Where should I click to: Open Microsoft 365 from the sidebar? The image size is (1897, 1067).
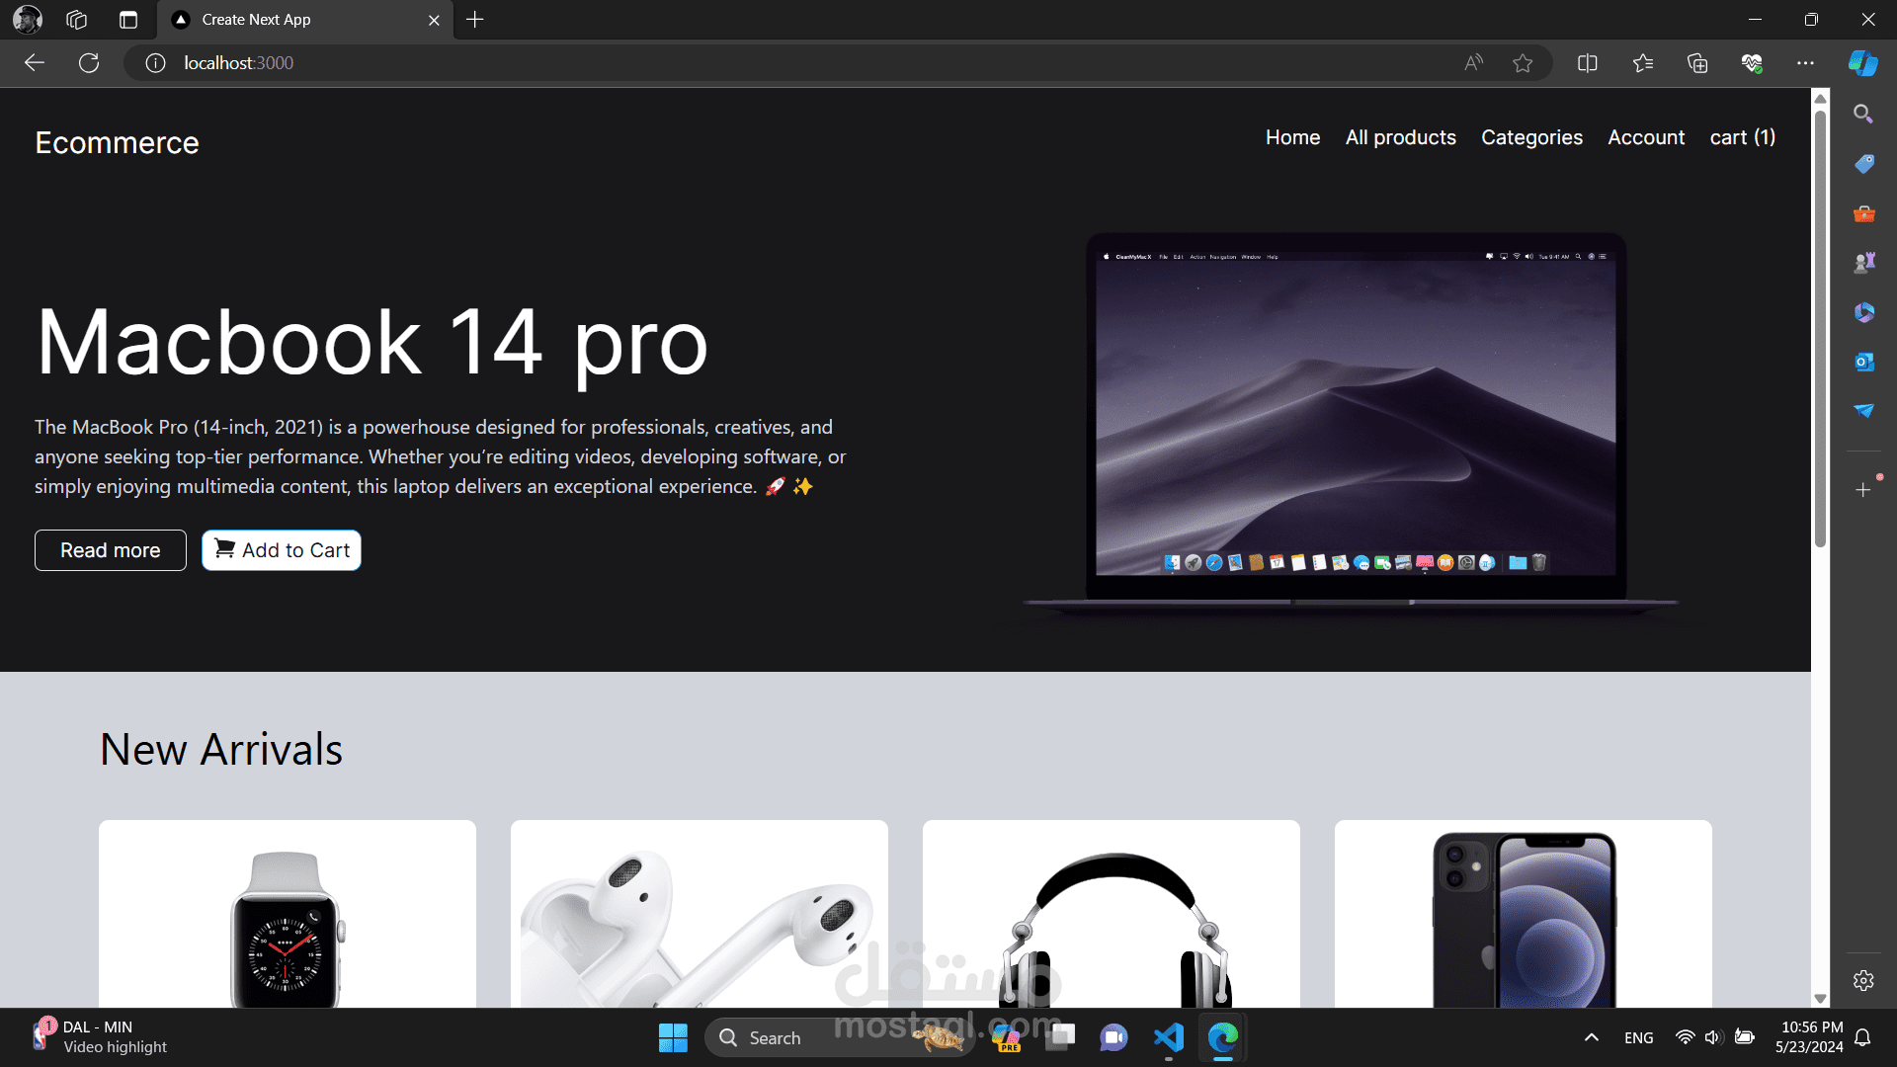(1863, 312)
